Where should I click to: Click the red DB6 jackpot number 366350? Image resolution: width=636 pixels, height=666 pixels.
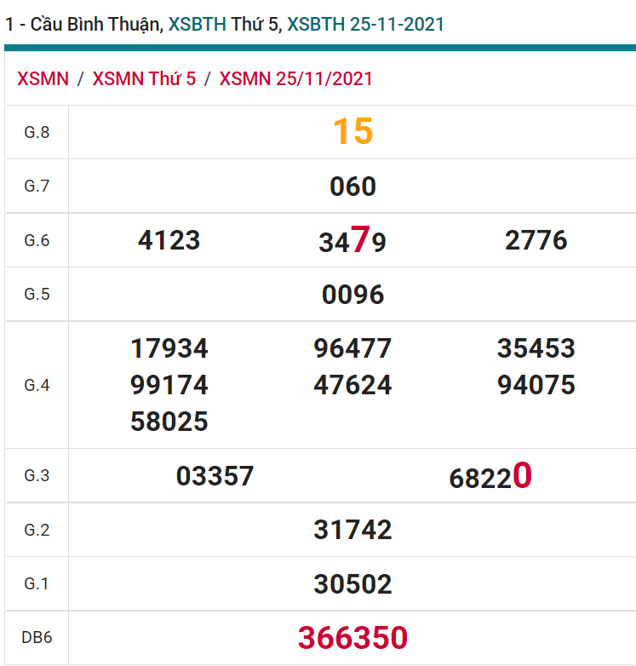click(x=352, y=637)
